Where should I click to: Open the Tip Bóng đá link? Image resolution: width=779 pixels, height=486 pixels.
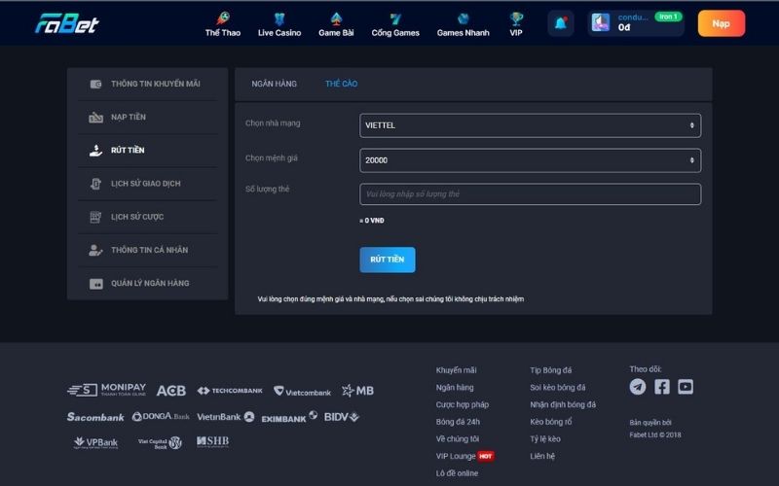pos(550,370)
